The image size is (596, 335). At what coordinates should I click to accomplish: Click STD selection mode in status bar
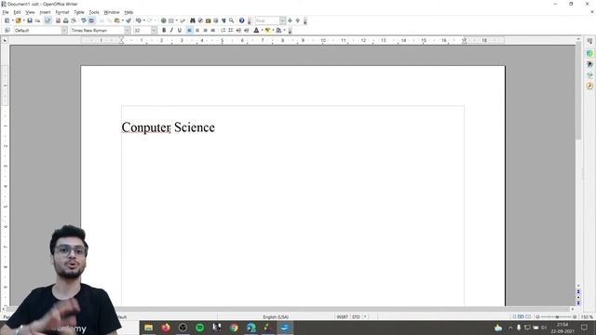click(356, 316)
